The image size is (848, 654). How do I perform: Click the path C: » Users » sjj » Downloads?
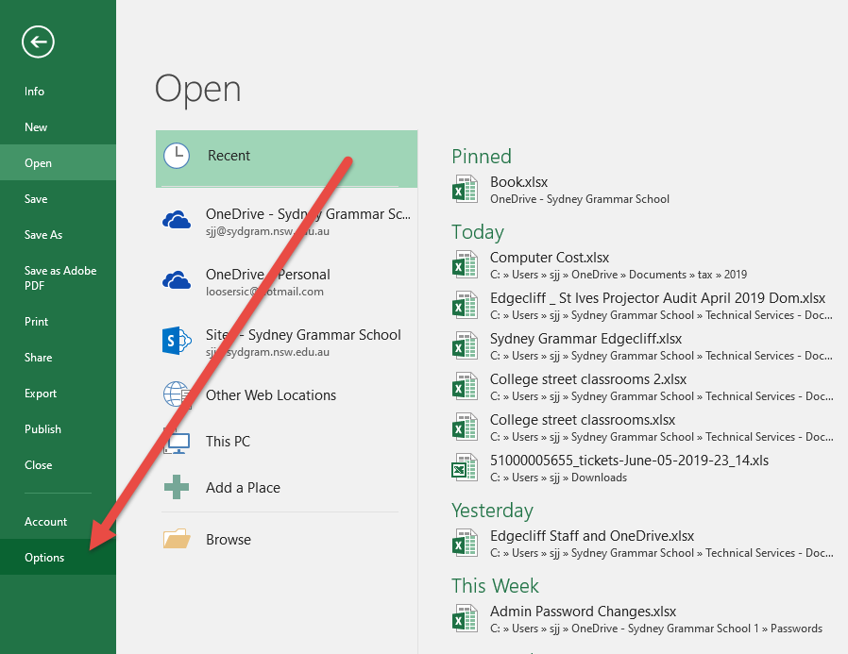pos(558,478)
